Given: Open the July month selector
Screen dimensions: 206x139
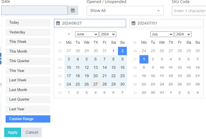Looking at the screenshot, I should point(162,34).
